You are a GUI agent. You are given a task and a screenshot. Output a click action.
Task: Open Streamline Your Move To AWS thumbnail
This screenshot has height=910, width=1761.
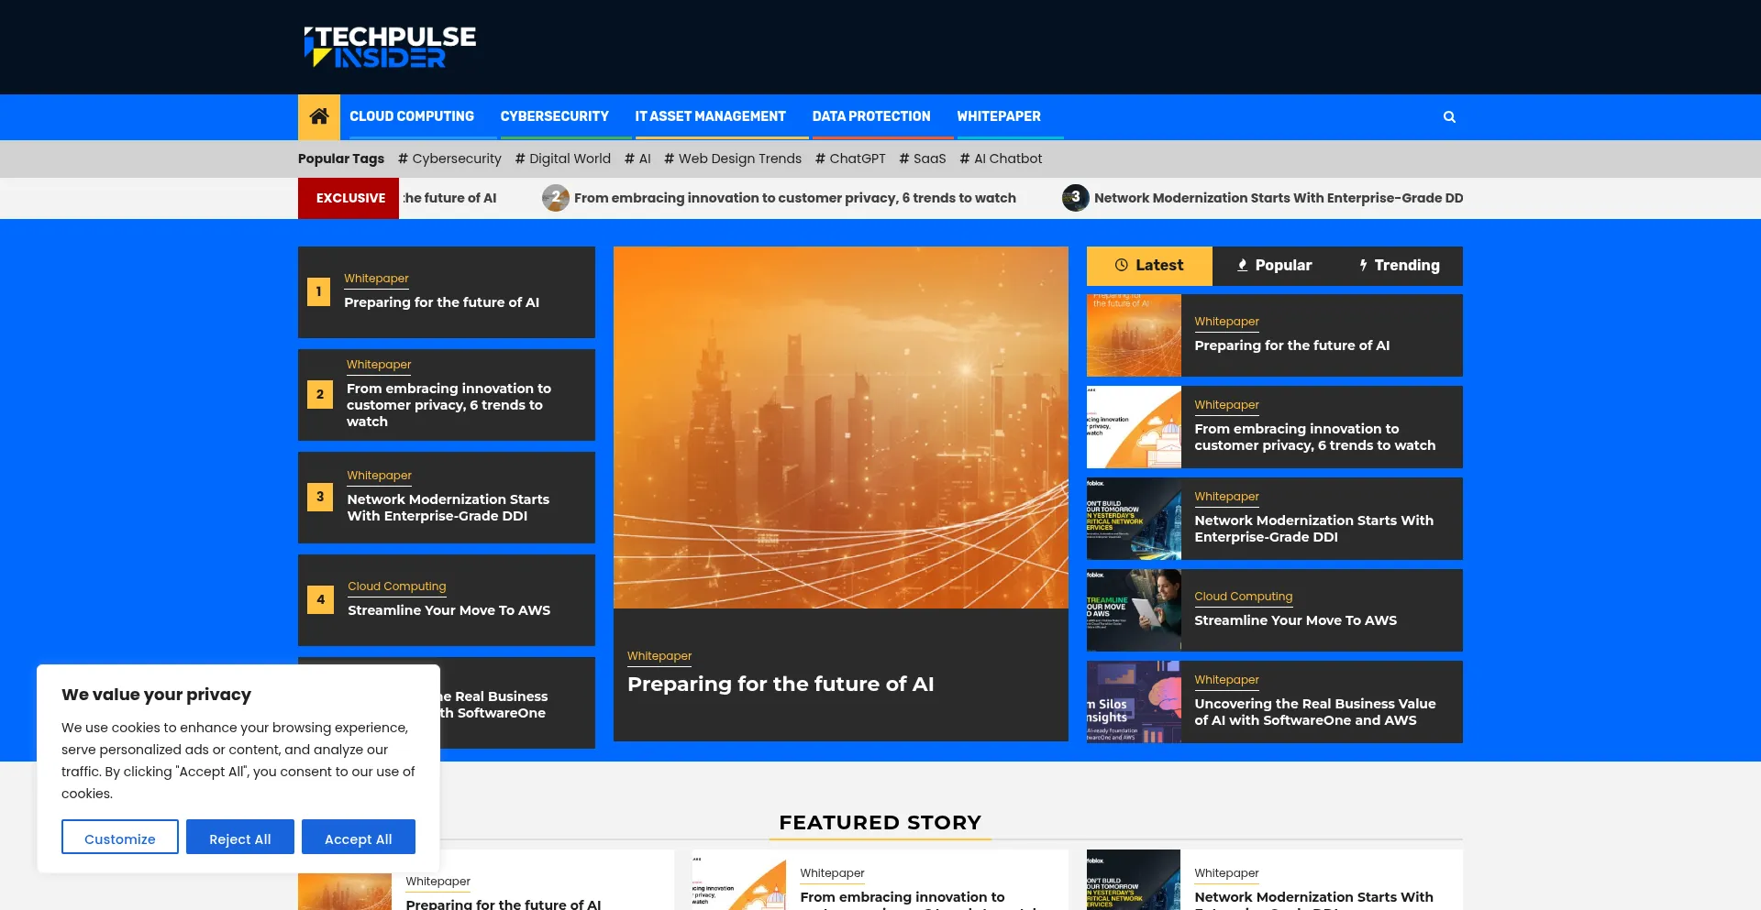[1134, 610]
